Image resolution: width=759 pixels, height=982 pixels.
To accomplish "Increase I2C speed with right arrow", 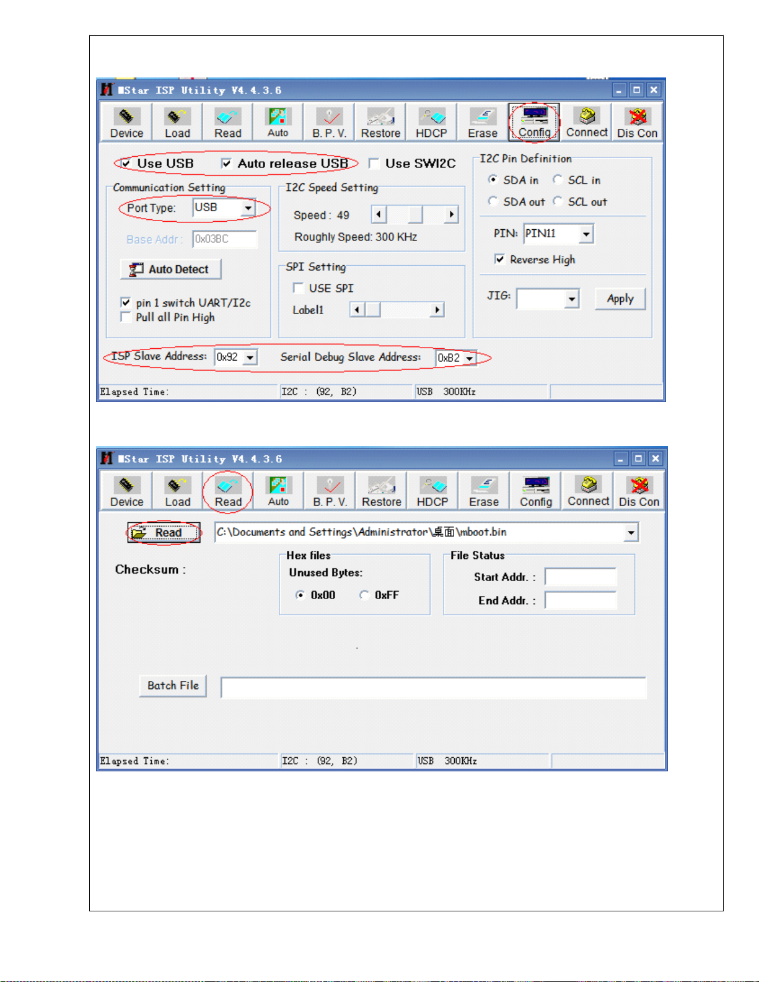I will (451, 215).
